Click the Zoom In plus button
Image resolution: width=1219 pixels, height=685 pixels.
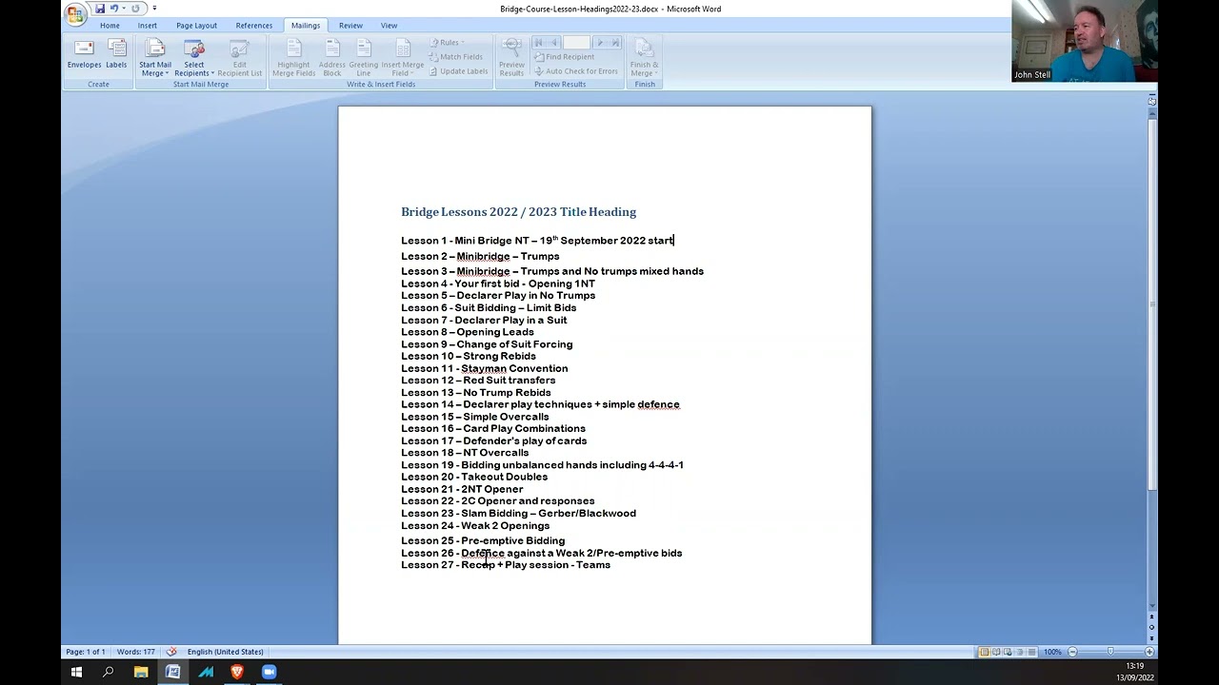pos(1149,652)
